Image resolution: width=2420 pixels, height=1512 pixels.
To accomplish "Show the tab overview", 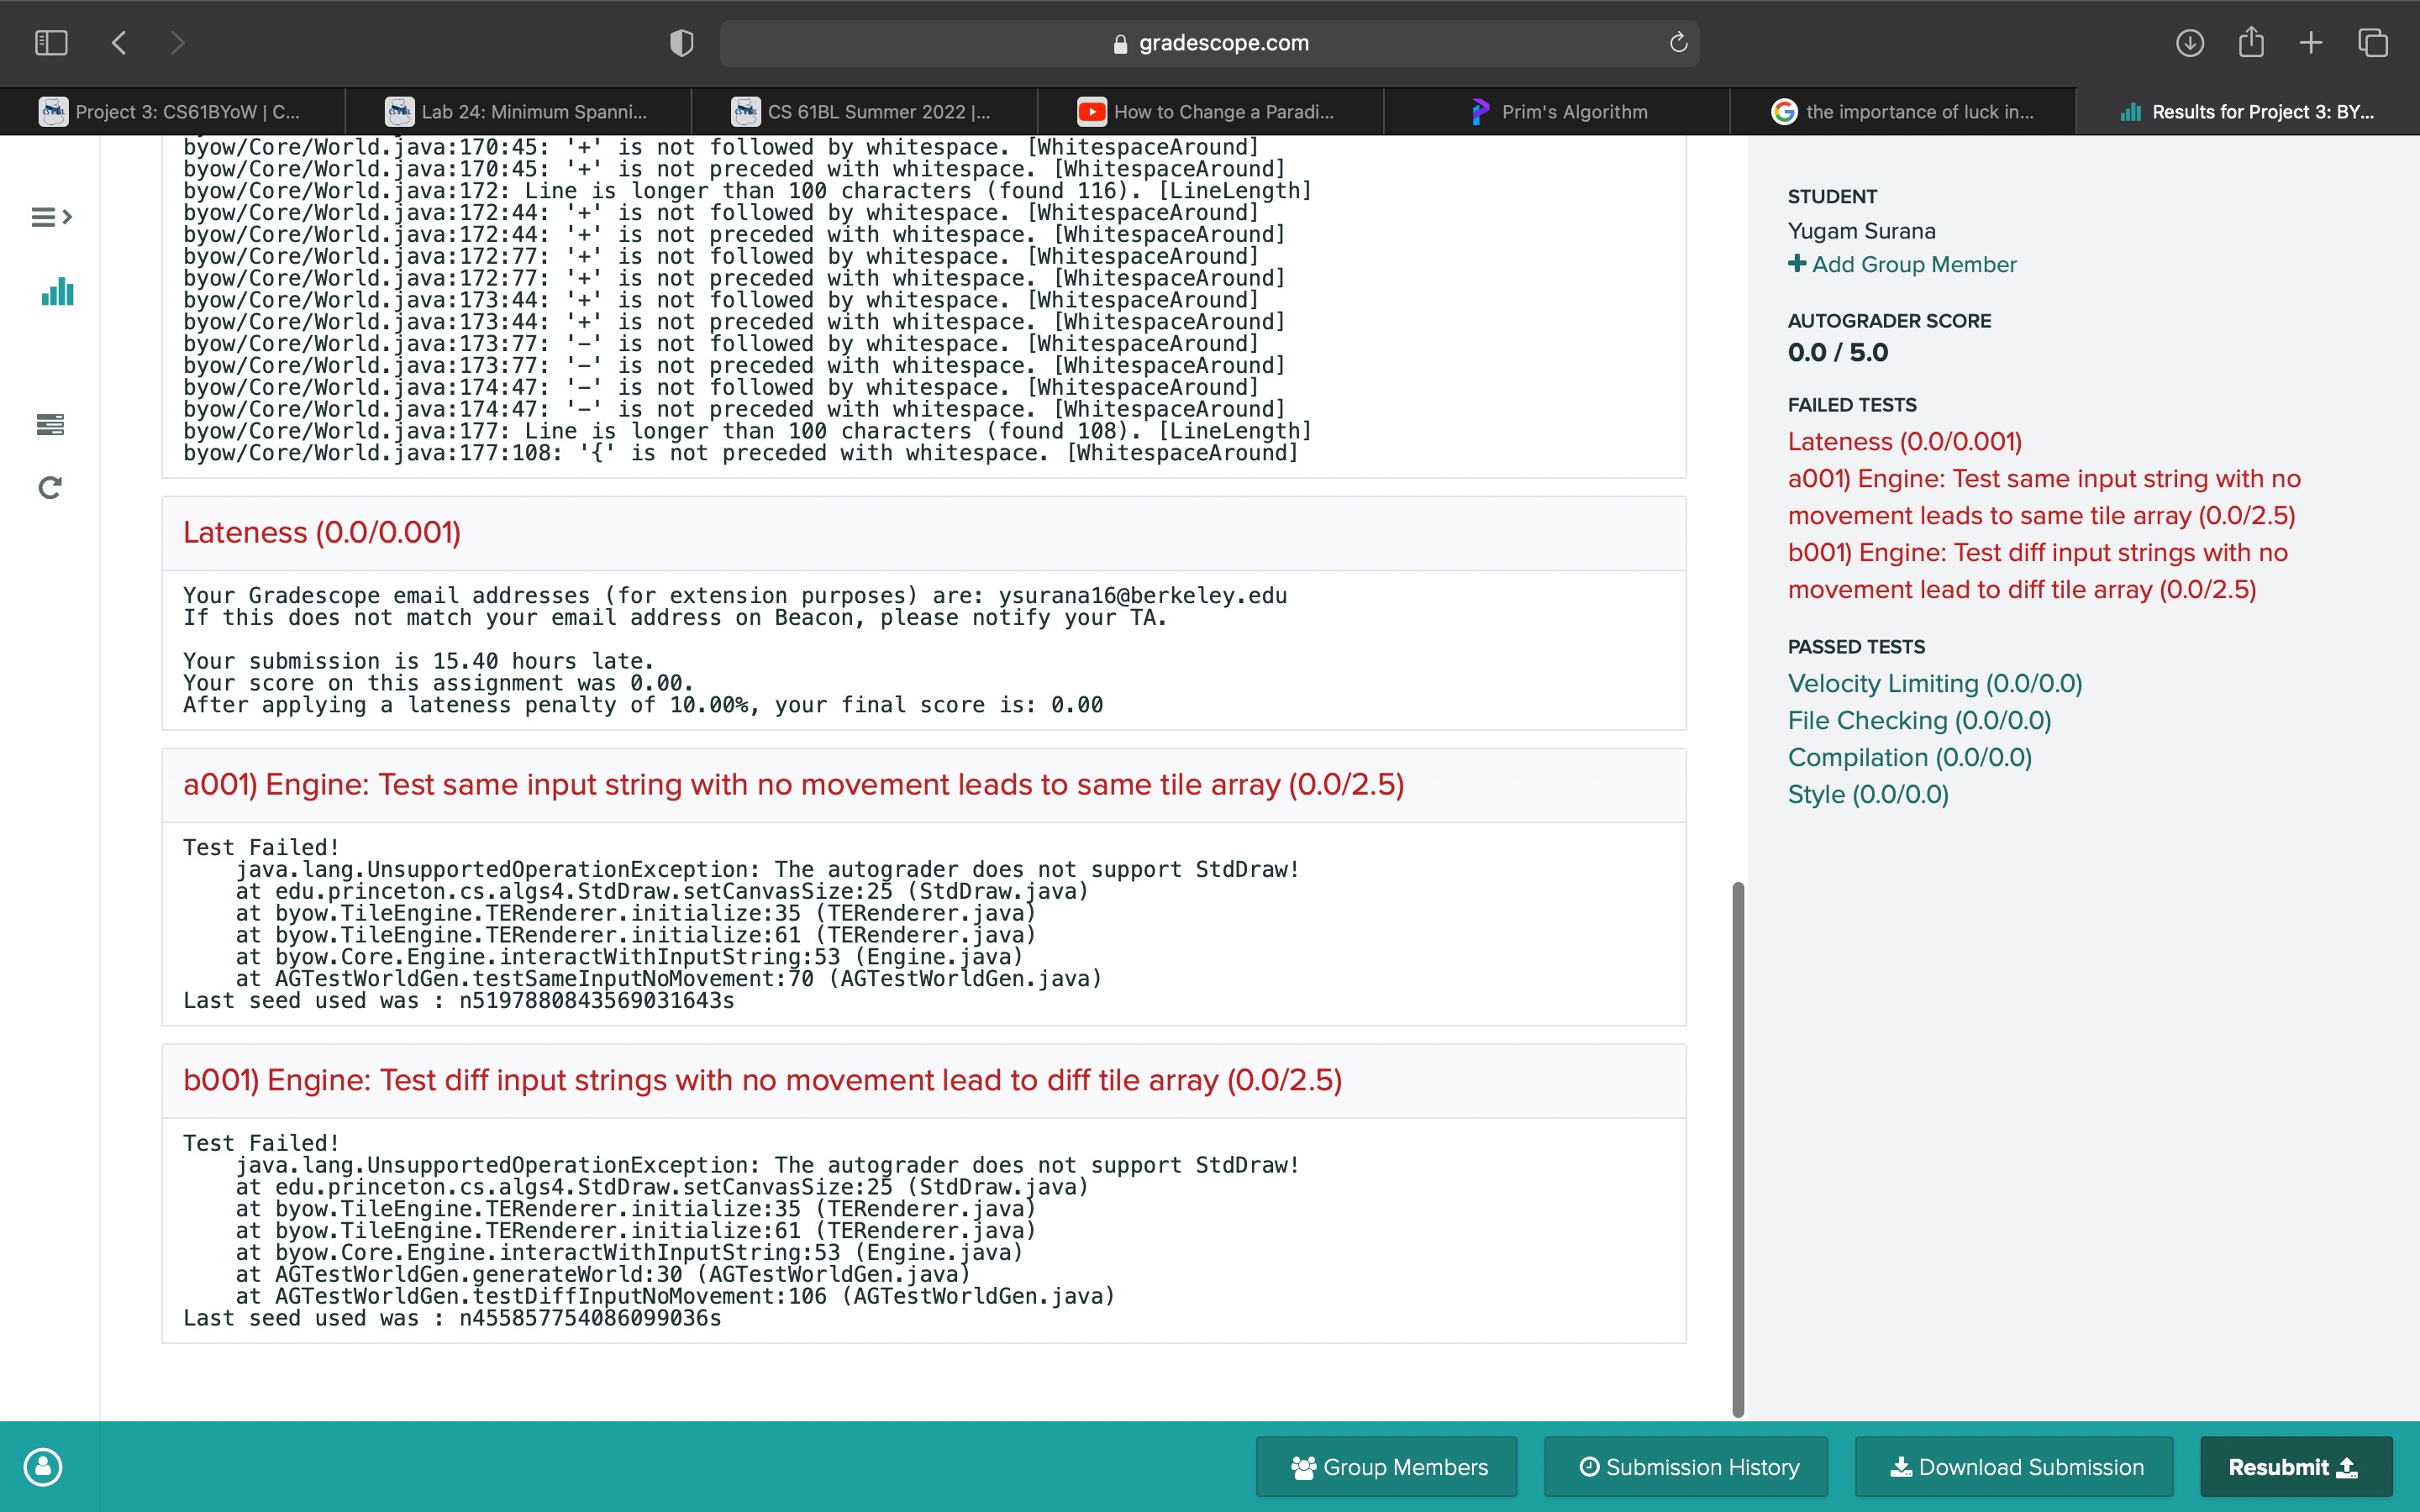I will click(2372, 43).
